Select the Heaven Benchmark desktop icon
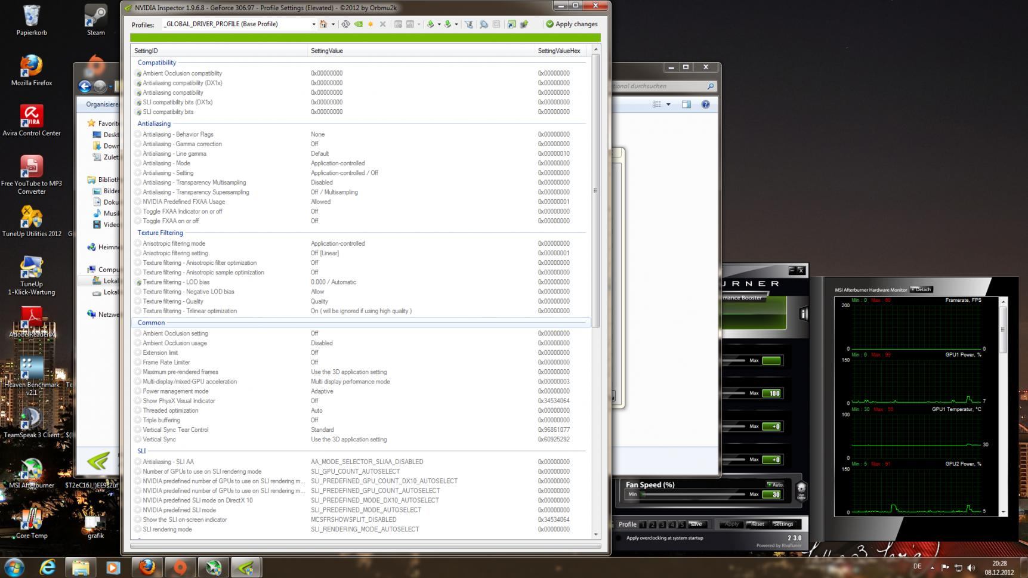Image resolution: width=1028 pixels, height=578 pixels. click(x=32, y=376)
